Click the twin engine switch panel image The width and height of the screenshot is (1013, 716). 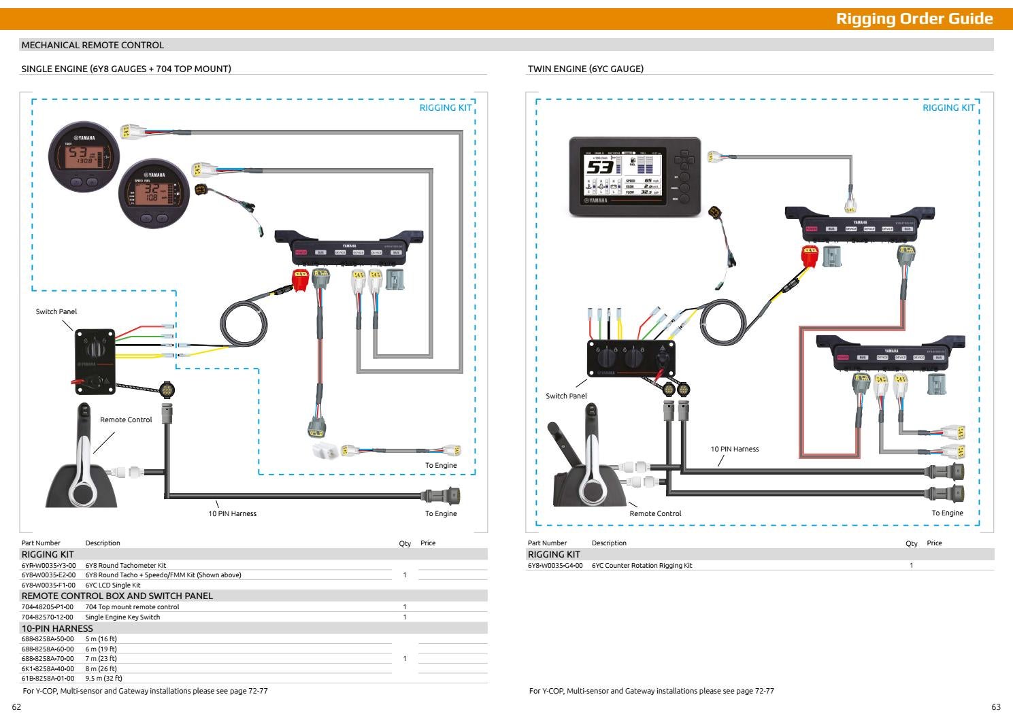(x=633, y=359)
